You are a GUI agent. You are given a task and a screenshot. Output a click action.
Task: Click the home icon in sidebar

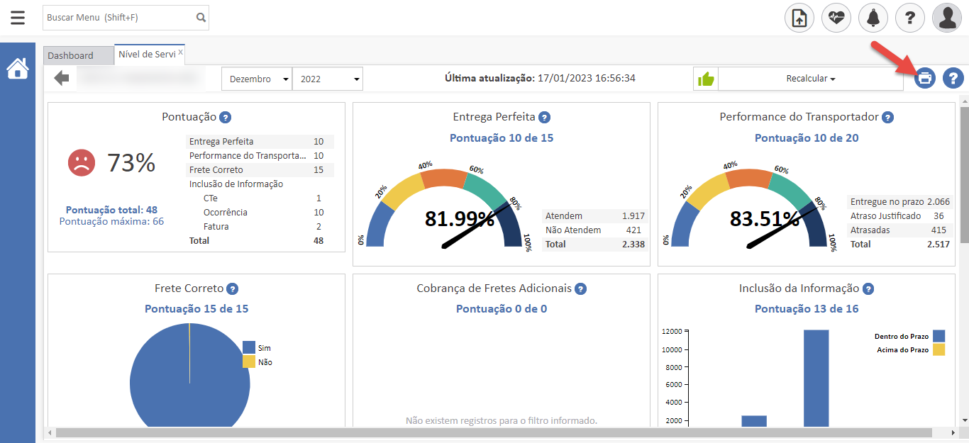(18, 69)
